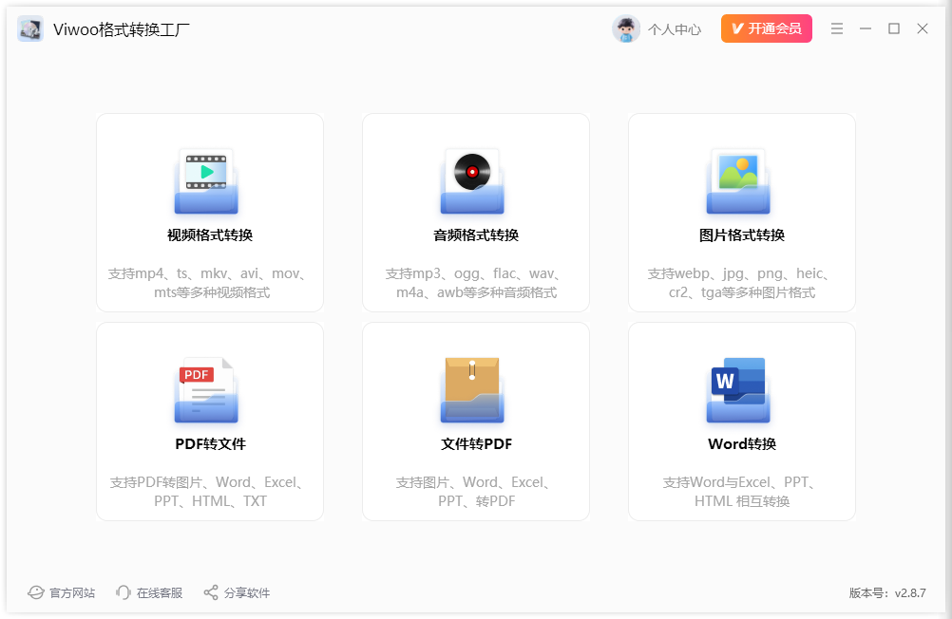Open the 在线客服 support link
The height and width of the screenshot is (619, 952).
[x=159, y=592]
